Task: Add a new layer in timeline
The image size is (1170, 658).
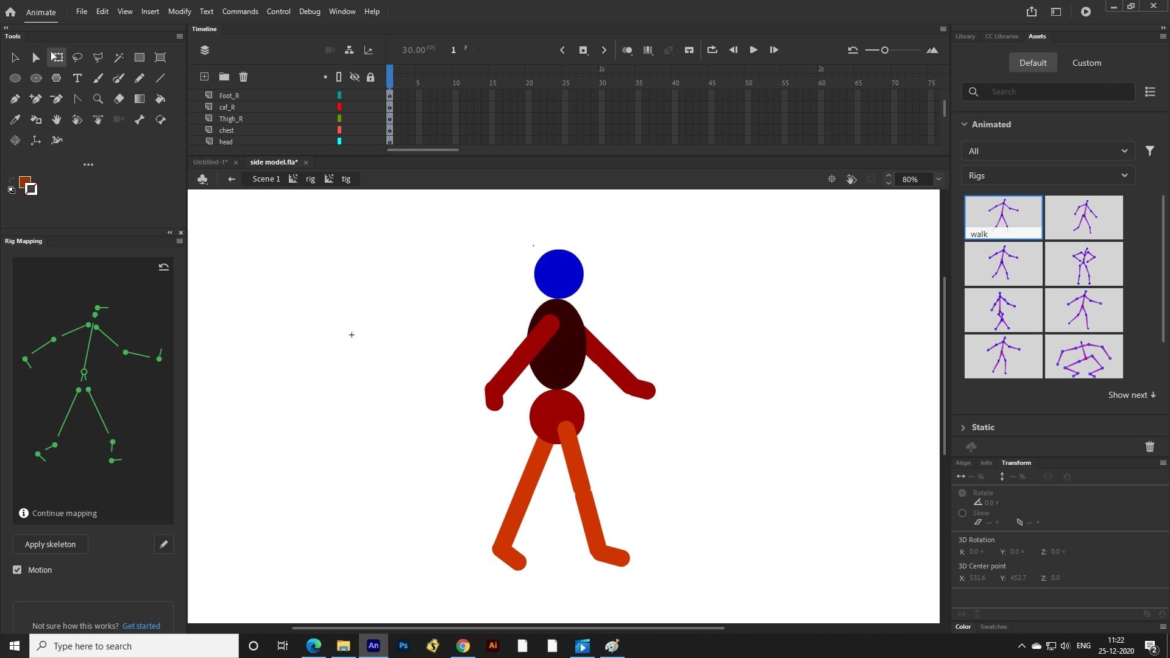Action: tap(205, 77)
